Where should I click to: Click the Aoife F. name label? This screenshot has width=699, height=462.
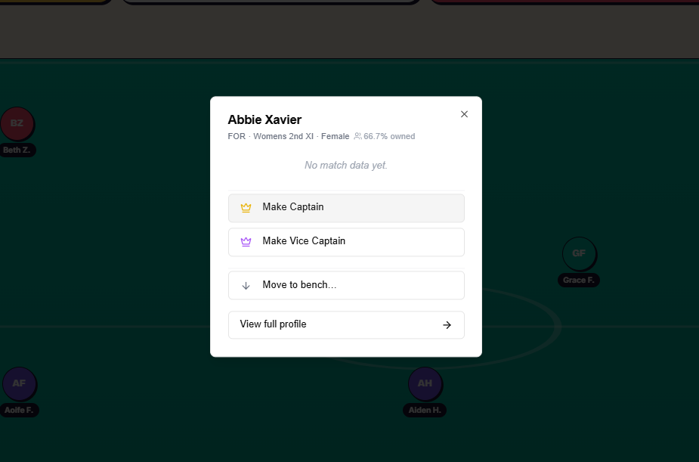pyautogui.click(x=19, y=411)
